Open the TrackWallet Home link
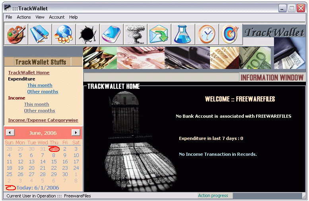Screen dimensions: 309x201 click(x=29, y=73)
